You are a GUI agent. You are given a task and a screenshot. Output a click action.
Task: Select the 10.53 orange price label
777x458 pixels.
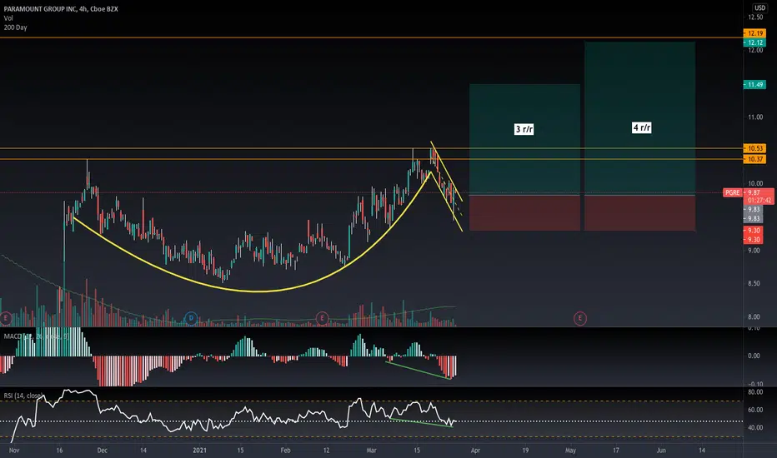point(754,148)
